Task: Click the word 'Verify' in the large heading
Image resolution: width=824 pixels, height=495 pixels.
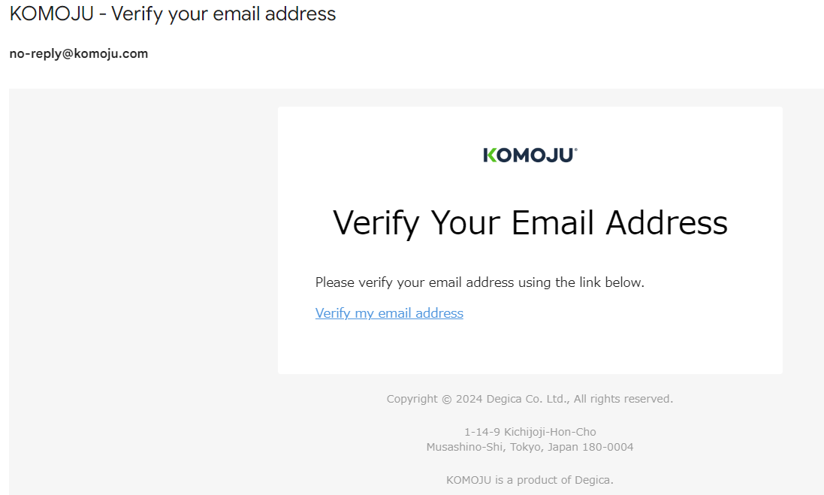Action: [376, 223]
